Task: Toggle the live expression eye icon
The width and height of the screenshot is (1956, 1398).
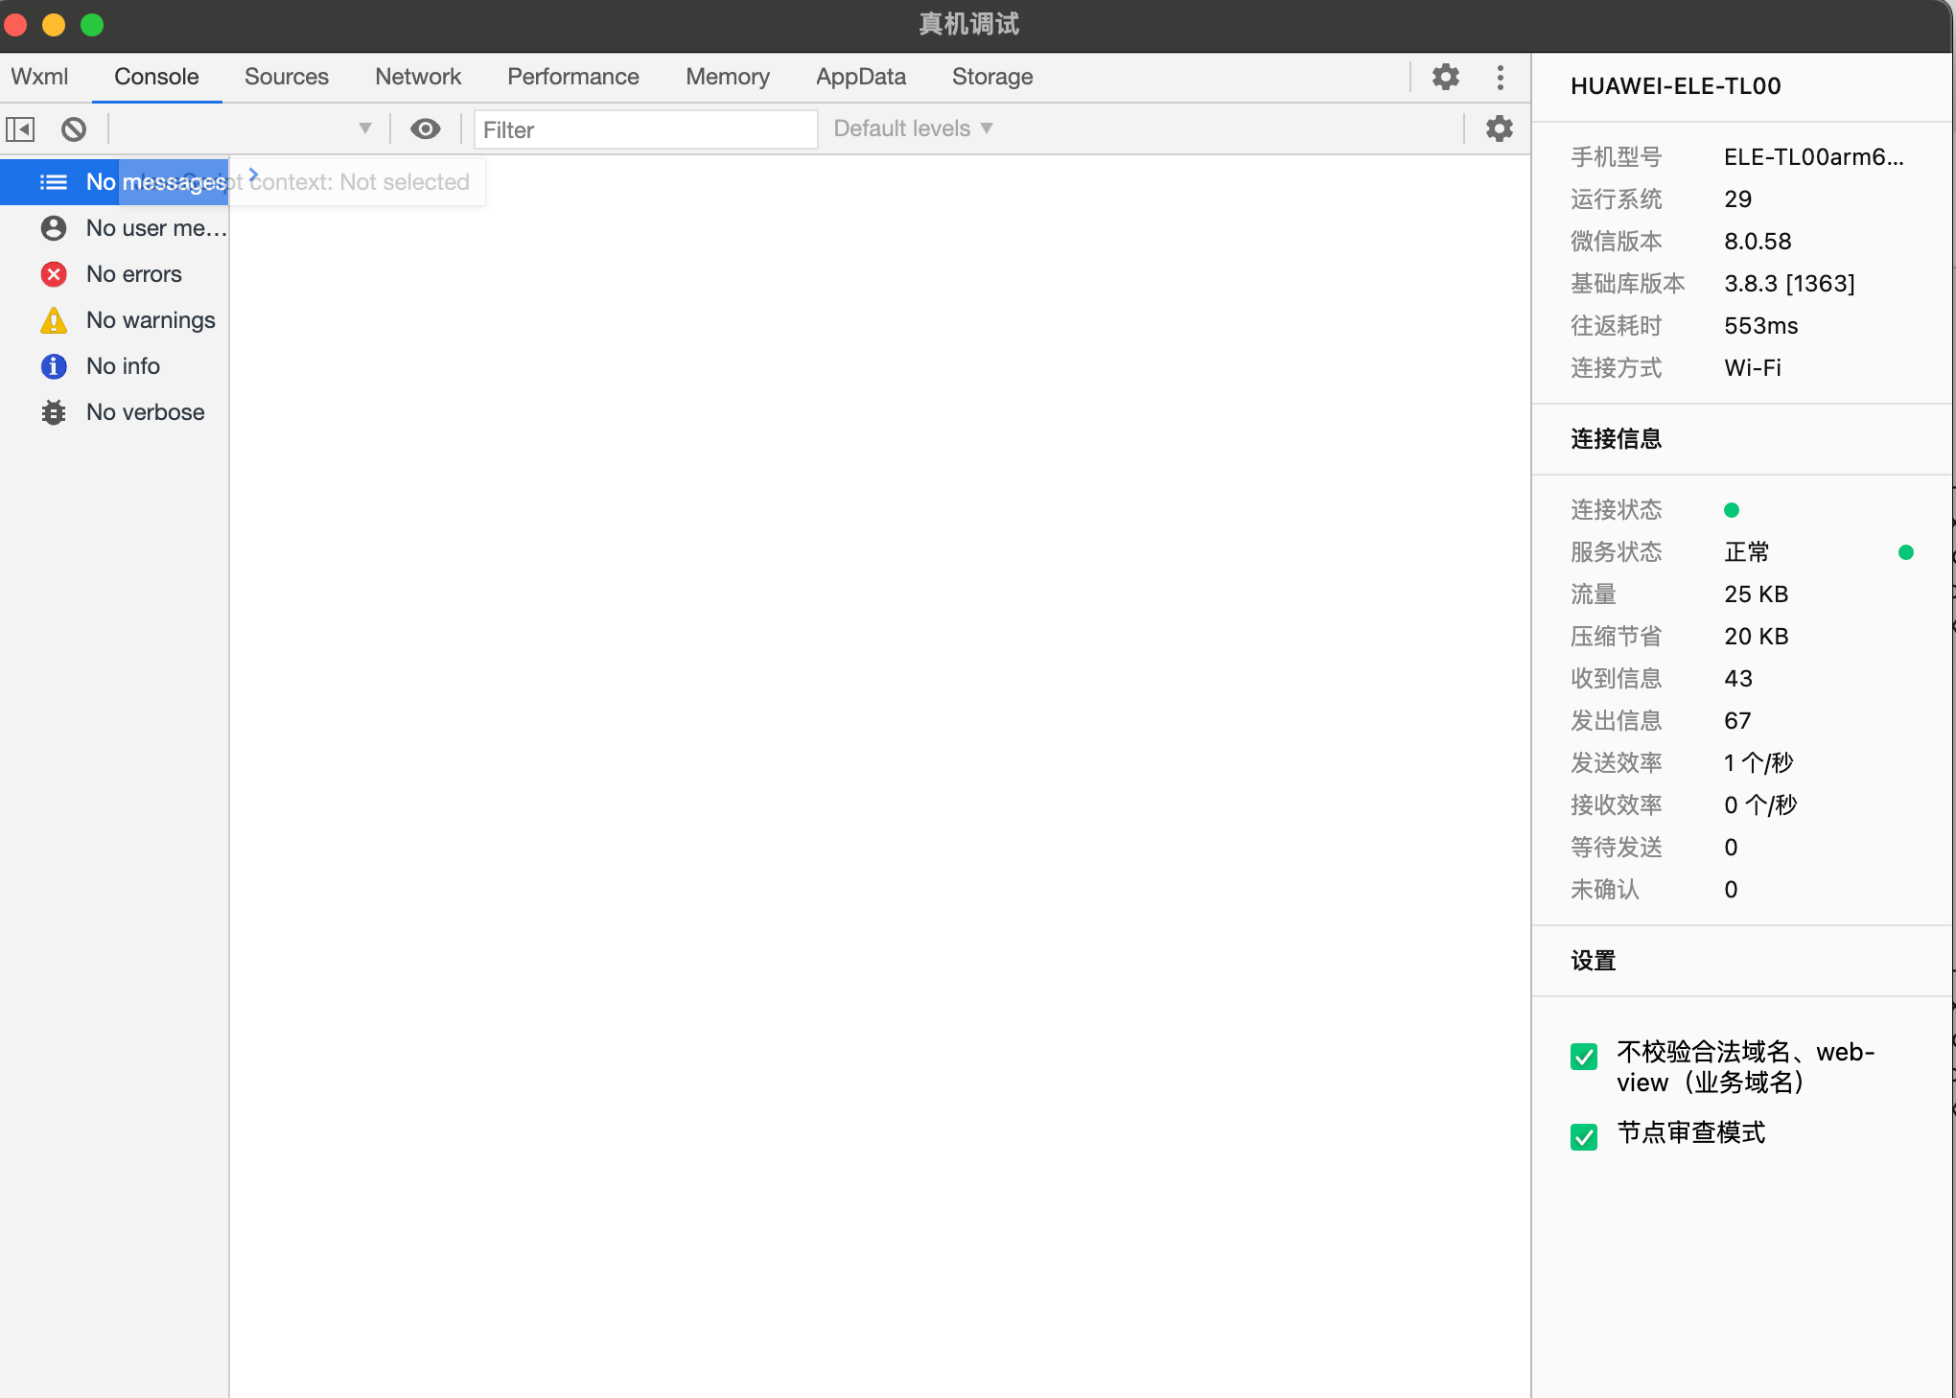Action: [x=425, y=128]
